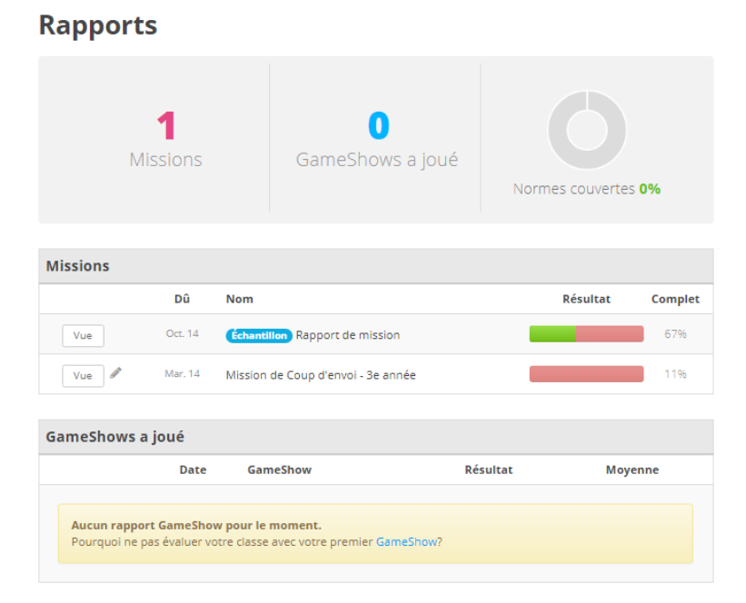Screen dimensions: 746x603
Task: Click the 67% result progress bar
Action: tap(586, 334)
